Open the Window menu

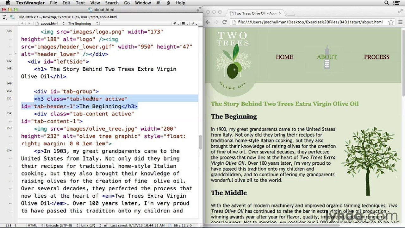coord(143,3)
